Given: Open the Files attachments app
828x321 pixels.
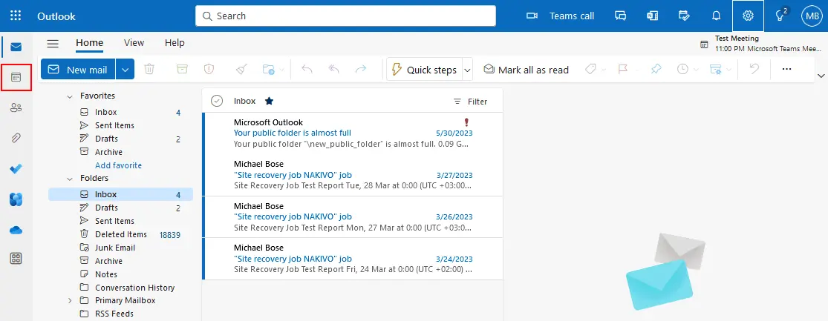Looking at the screenshot, I should pyautogui.click(x=16, y=139).
